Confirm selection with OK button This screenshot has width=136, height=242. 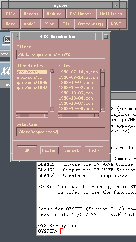coord(27,150)
